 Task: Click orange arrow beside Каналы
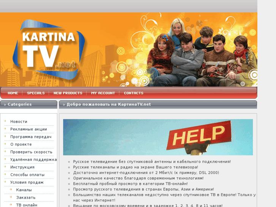11,190
